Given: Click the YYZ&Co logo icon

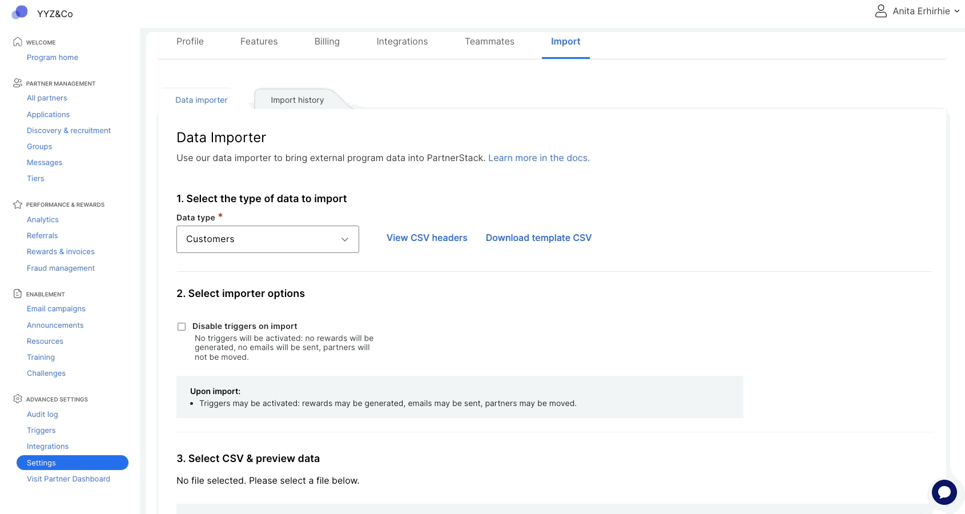Looking at the screenshot, I should [x=20, y=12].
